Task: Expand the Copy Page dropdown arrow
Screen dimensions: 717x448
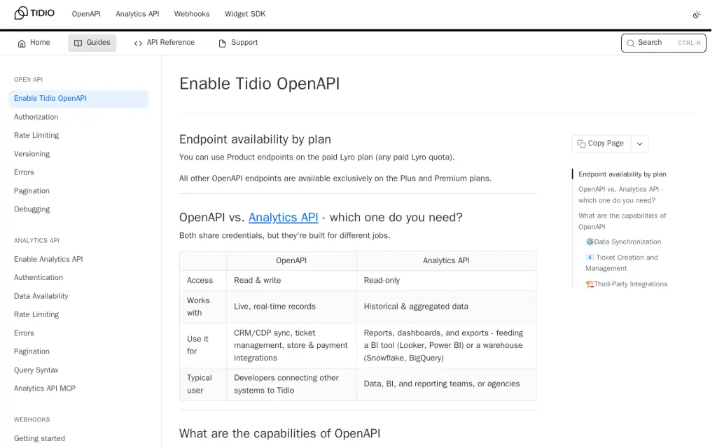Action: (640, 144)
